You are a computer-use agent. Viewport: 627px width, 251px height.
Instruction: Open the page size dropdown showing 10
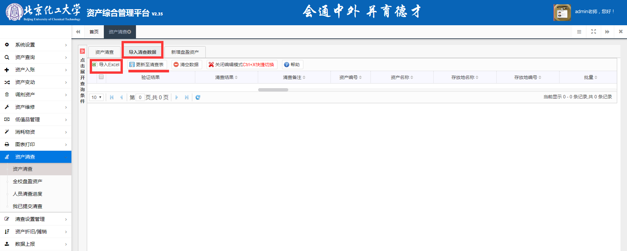[x=96, y=97]
